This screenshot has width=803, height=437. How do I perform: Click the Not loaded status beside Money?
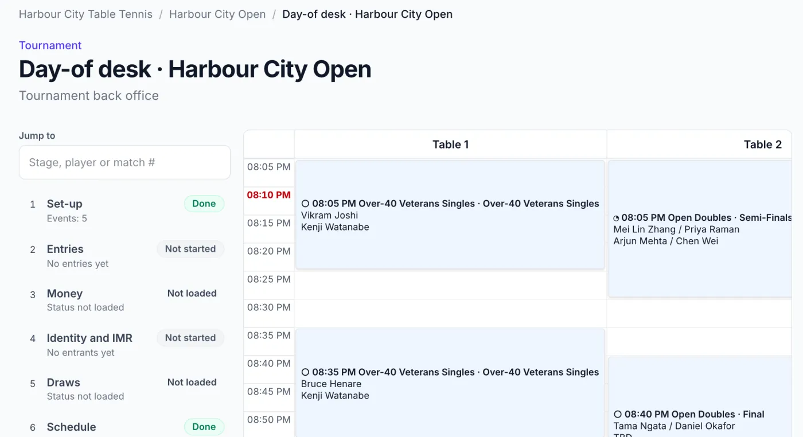[x=192, y=294]
